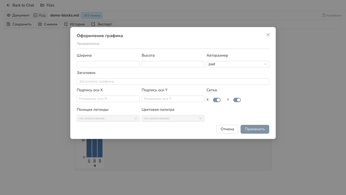The height and width of the screenshot is (195, 346).
Task: Open the Авторазмер dropdown showing pad
Action: point(238,64)
